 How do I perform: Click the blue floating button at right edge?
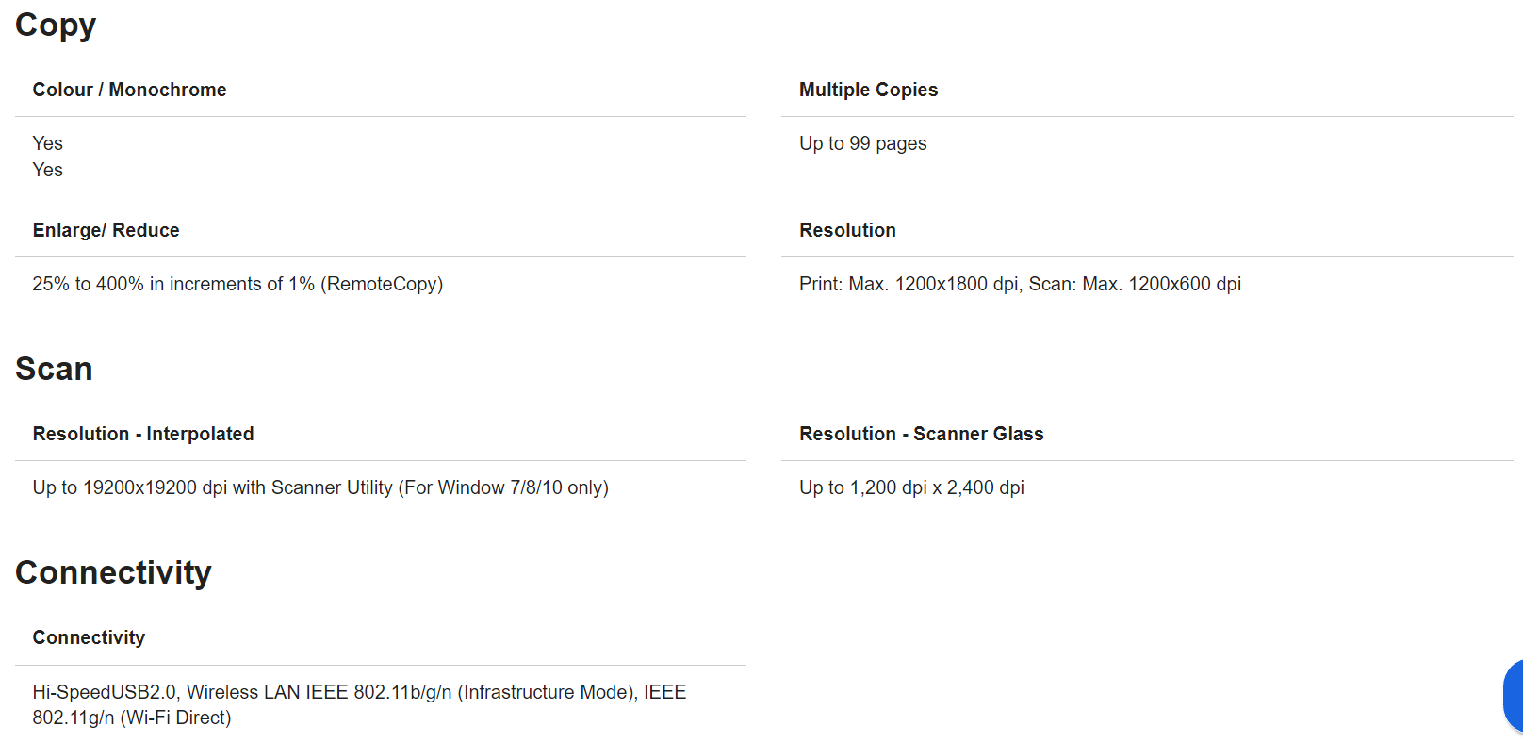(x=1514, y=696)
